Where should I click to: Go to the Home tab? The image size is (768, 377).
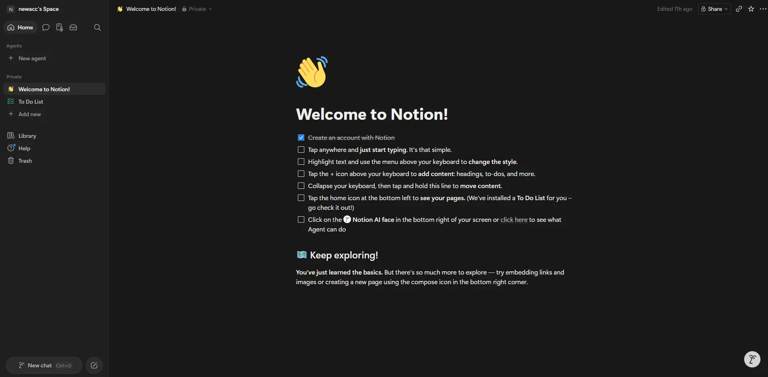(20, 27)
